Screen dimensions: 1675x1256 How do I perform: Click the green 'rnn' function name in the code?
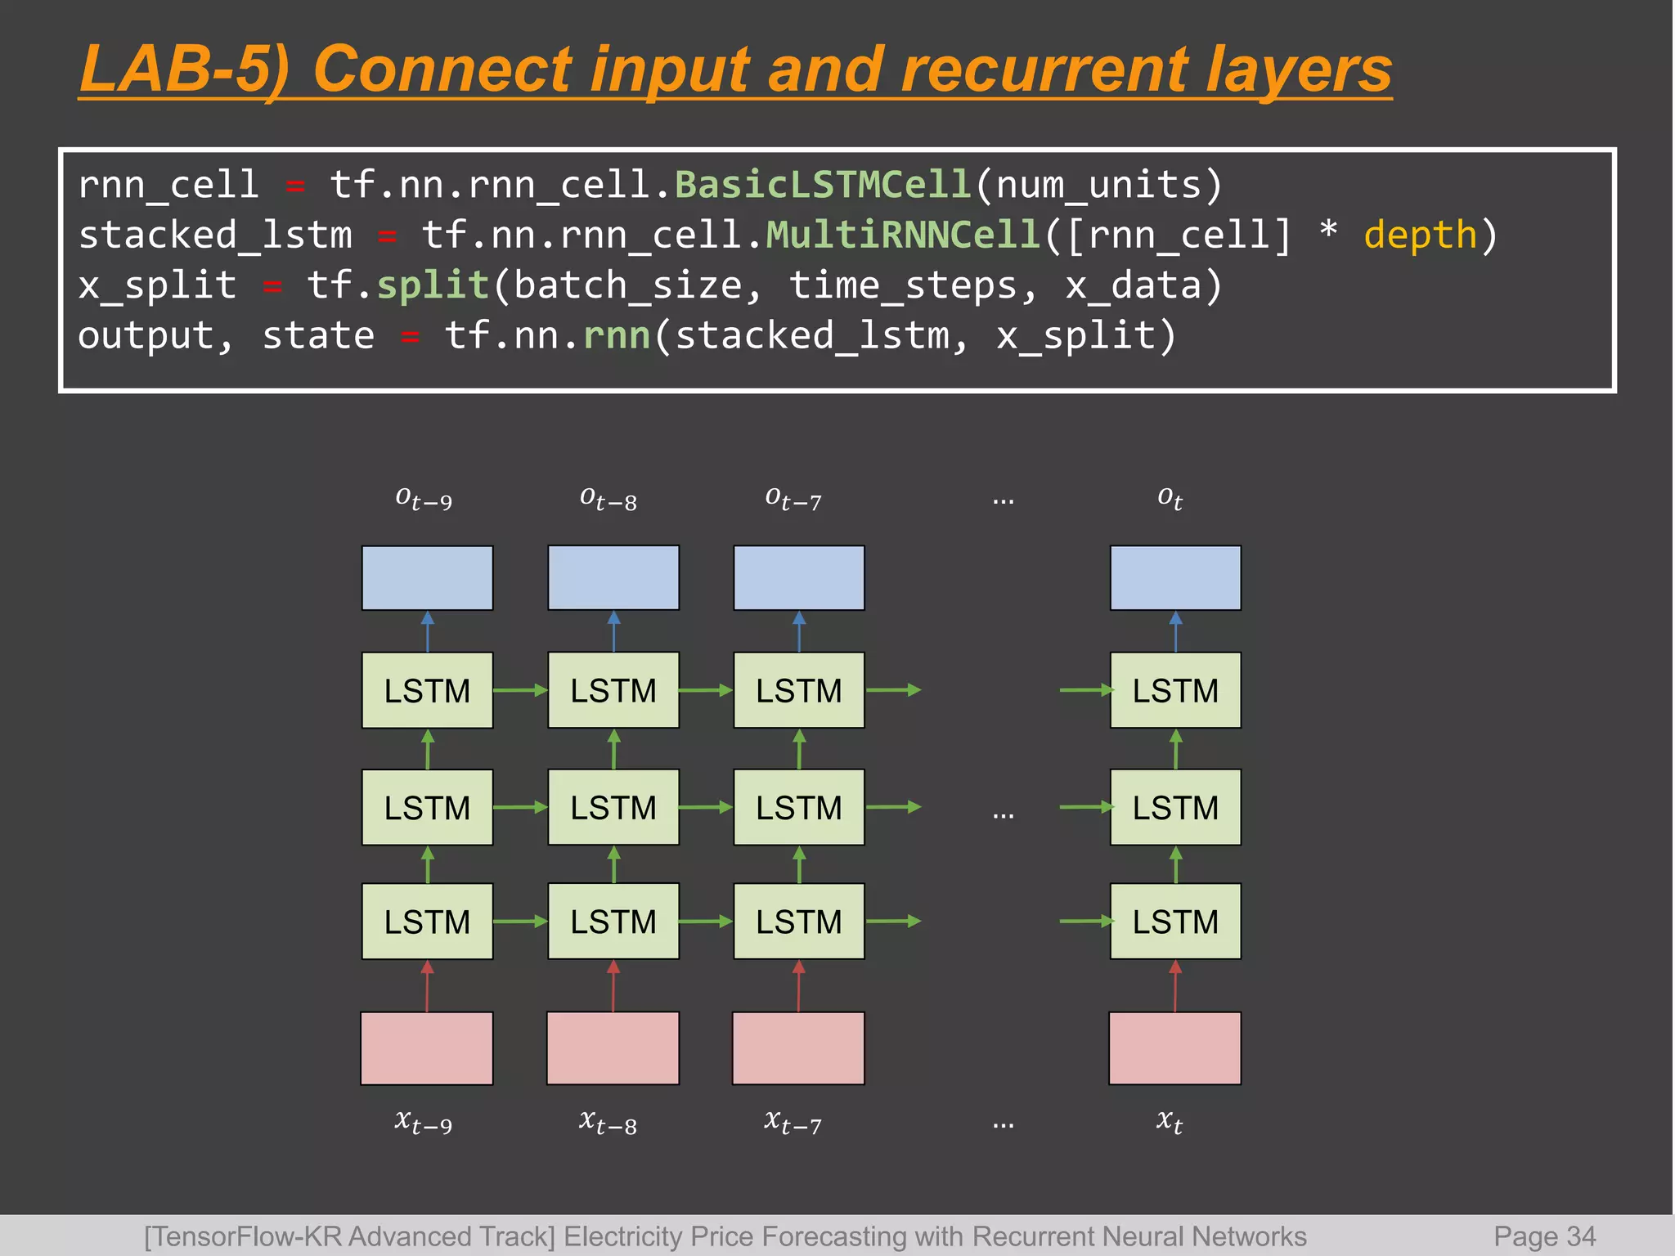(616, 336)
